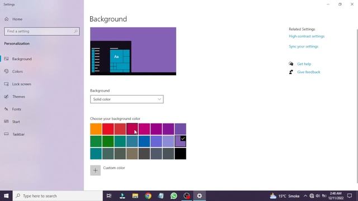The height and width of the screenshot is (201, 358).
Task: Open the download app icon on taskbar
Action: click(123, 196)
